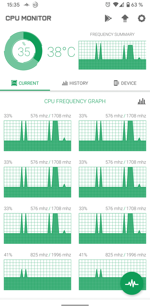Screen dimensions: 150x308
Task: Tap the bar chart icon beside CPU Frequency Graph
Action: 141,101
